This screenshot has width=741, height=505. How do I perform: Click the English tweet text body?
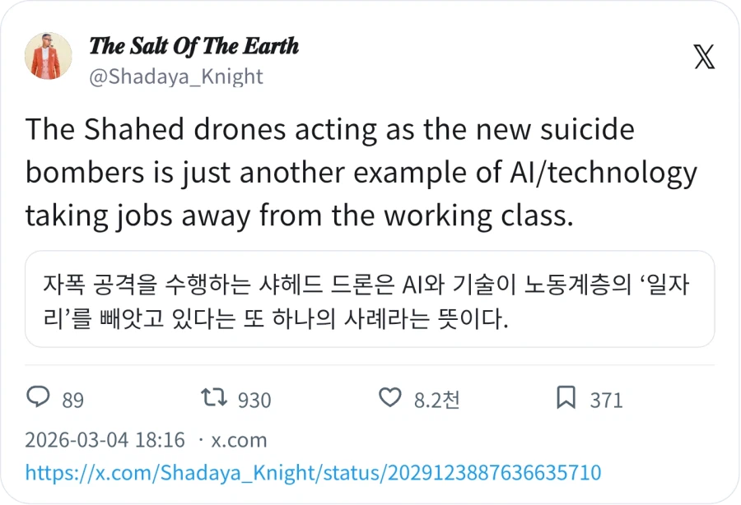click(x=362, y=172)
